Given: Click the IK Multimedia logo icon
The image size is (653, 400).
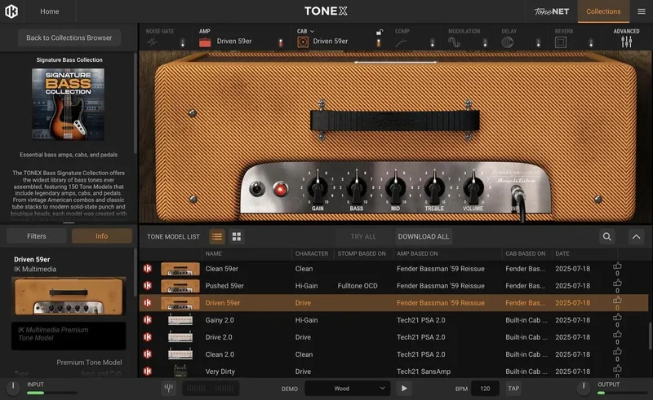Looking at the screenshot, I should [11, 11].
